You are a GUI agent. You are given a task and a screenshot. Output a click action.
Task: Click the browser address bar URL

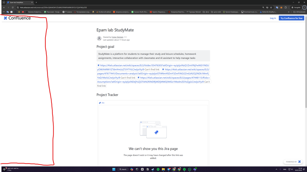point(53,7)
